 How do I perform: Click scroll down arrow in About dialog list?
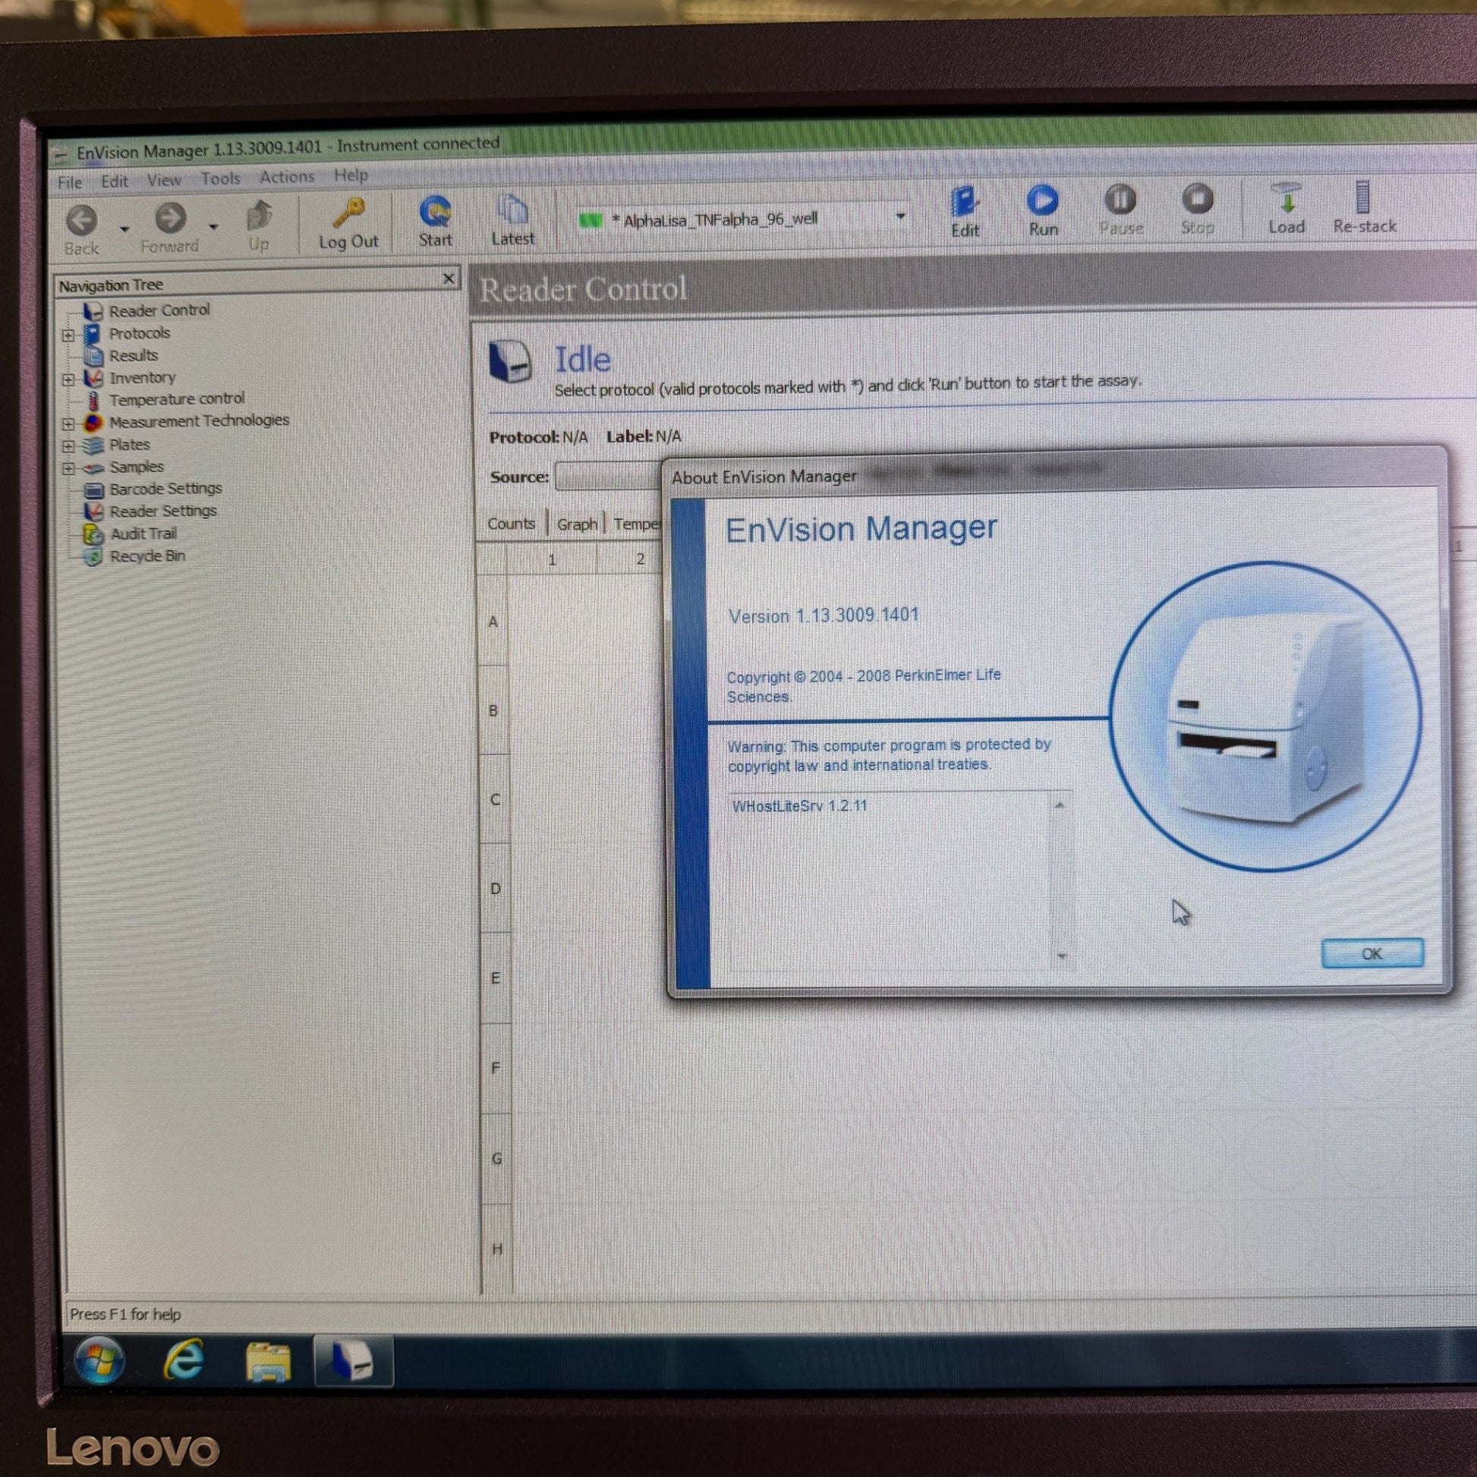click(x=1061, y=956)
